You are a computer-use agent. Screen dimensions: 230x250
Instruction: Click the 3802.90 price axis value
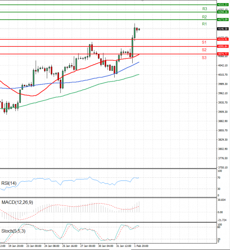[223, 149]
